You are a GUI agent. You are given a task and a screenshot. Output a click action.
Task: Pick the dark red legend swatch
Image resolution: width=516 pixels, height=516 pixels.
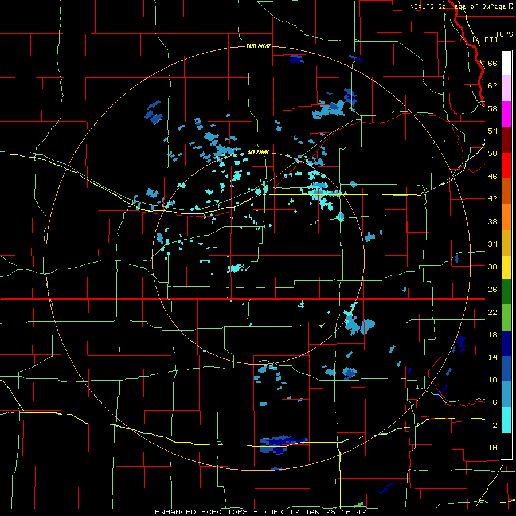click(506, 140)
